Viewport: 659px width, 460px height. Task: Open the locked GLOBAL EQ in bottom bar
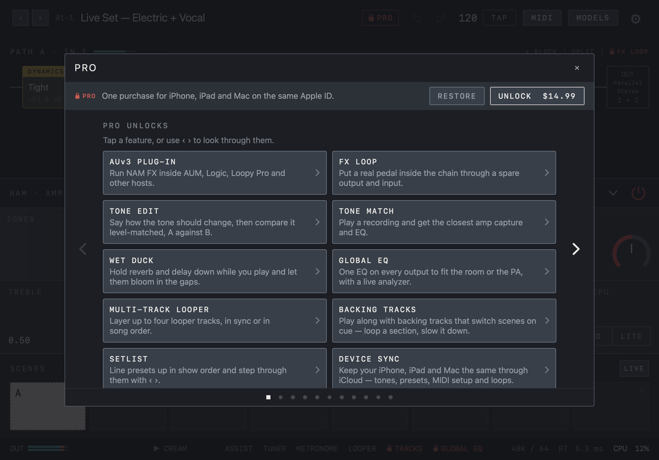pos(458,448)
